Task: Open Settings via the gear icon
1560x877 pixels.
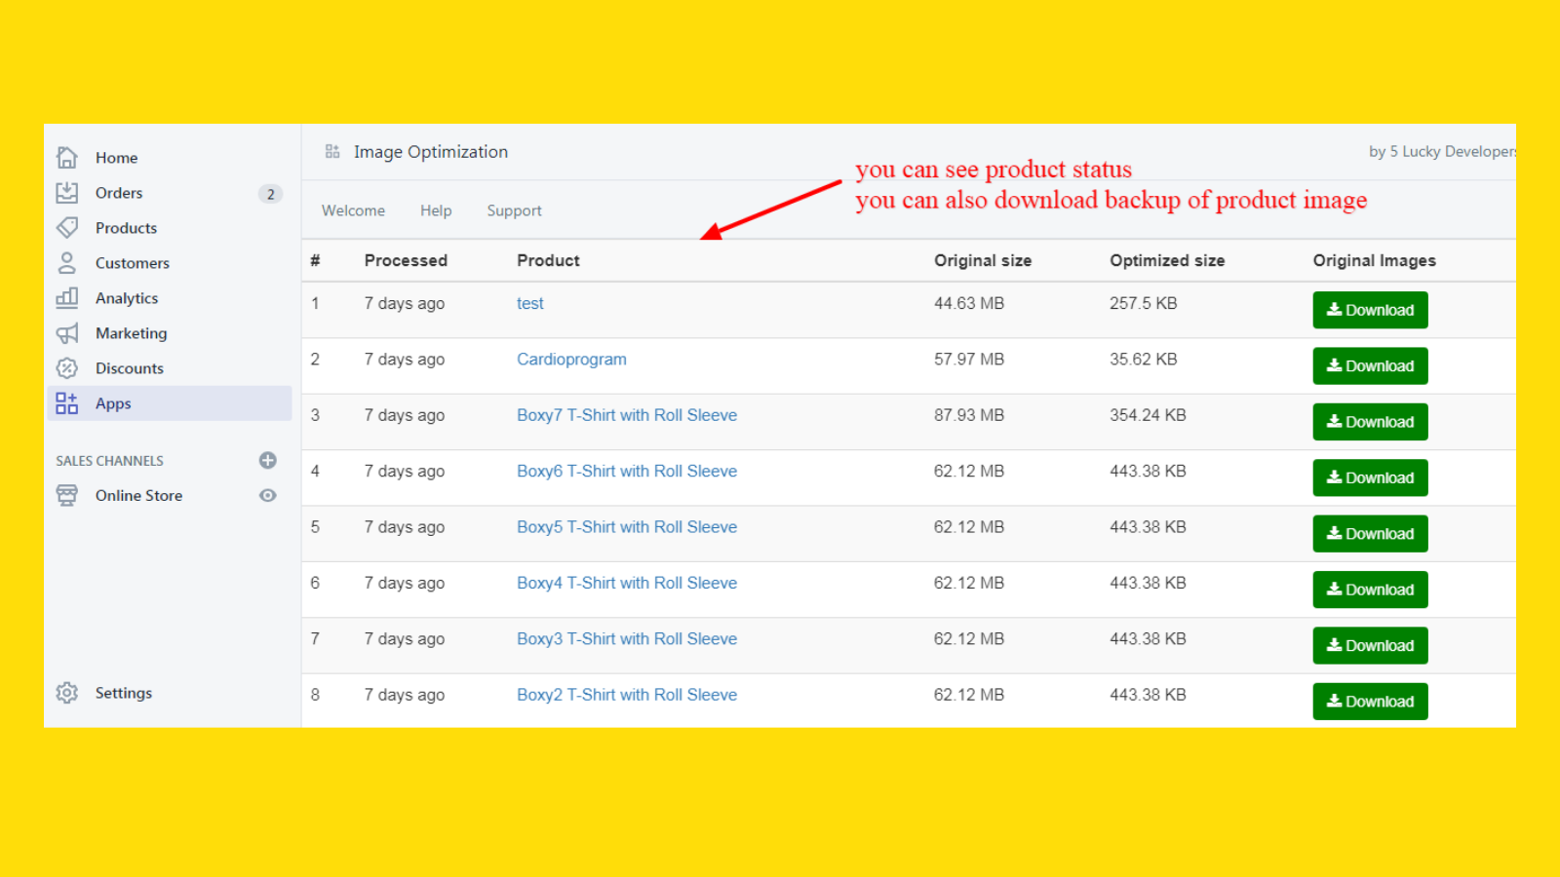Action: point(66,692)
